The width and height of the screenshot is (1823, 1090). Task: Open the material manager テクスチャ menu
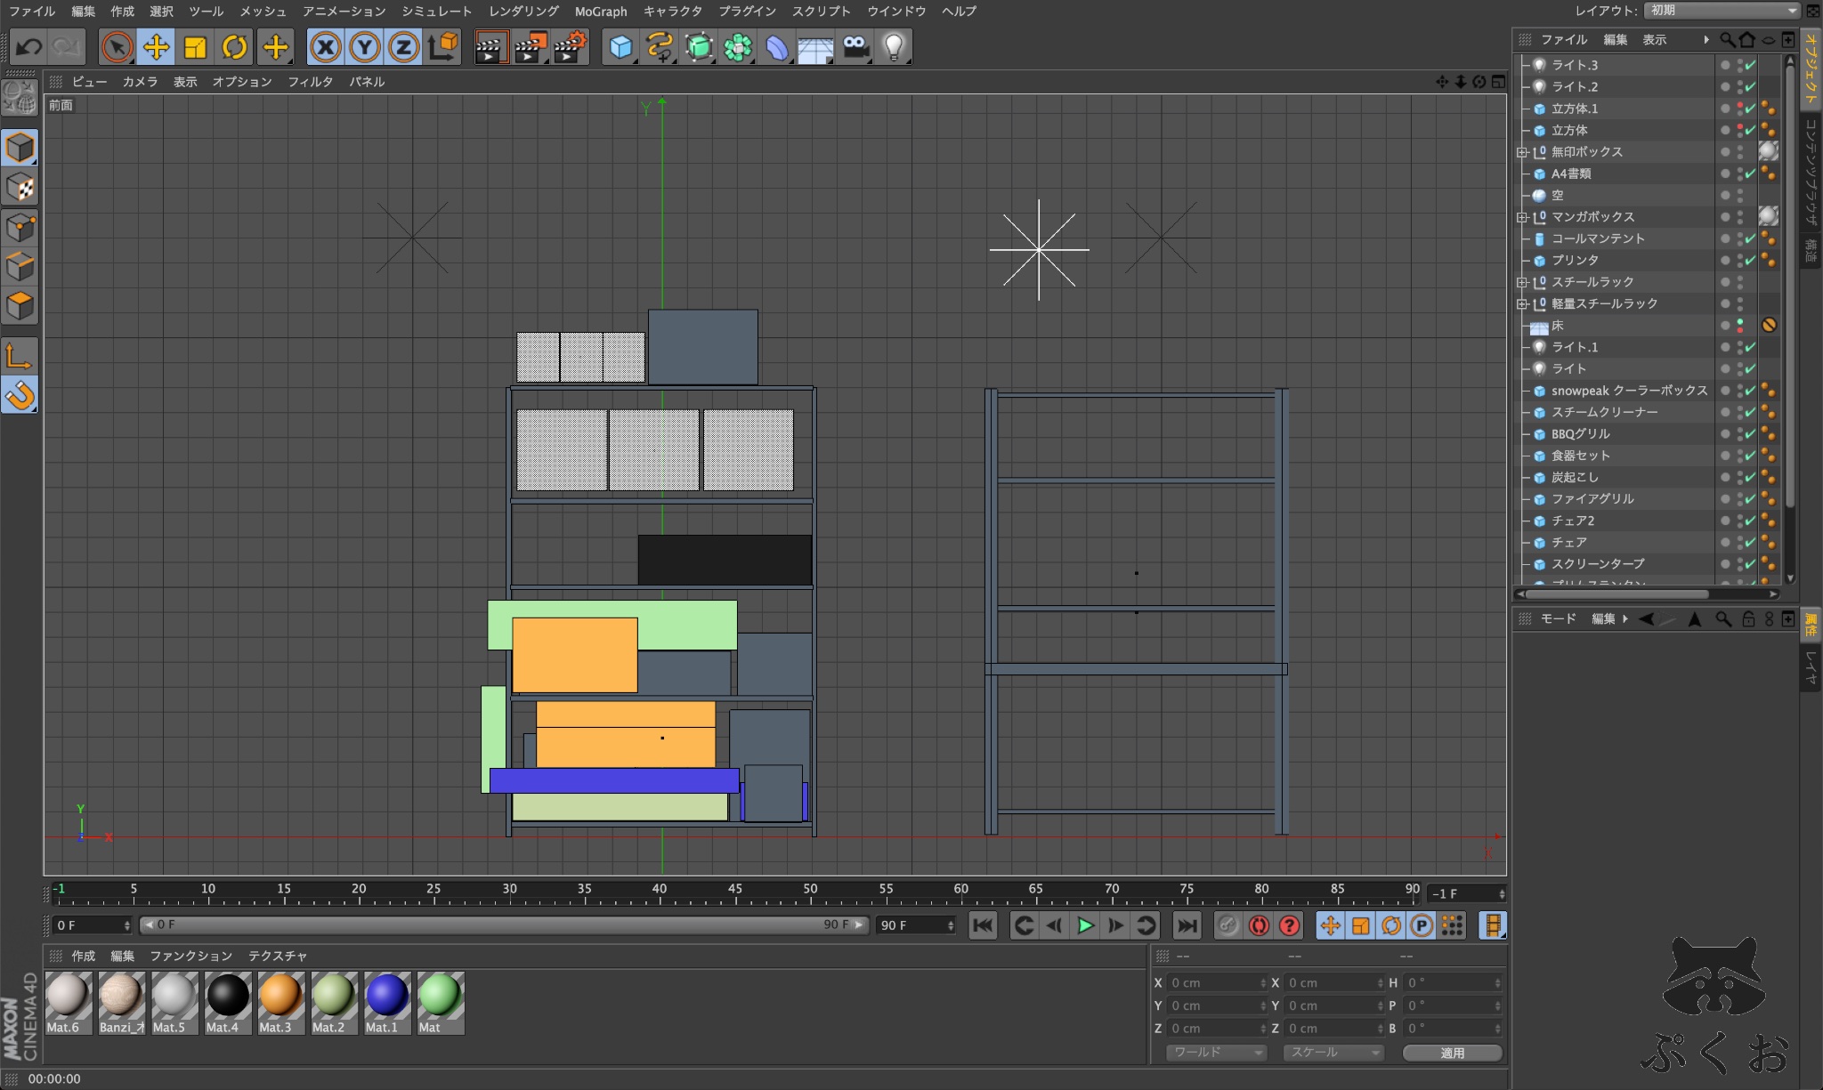tap(278, 956)
